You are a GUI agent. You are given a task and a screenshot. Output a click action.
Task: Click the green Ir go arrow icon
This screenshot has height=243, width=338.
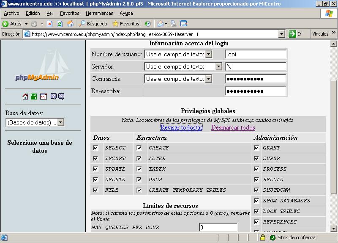(x=292, y=34)
